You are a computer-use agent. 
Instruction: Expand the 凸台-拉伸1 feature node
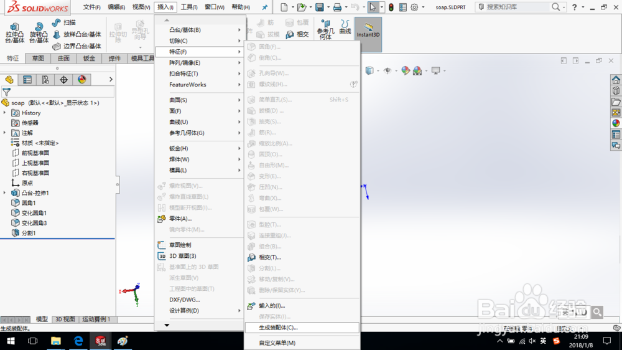(x=5, y=192)
